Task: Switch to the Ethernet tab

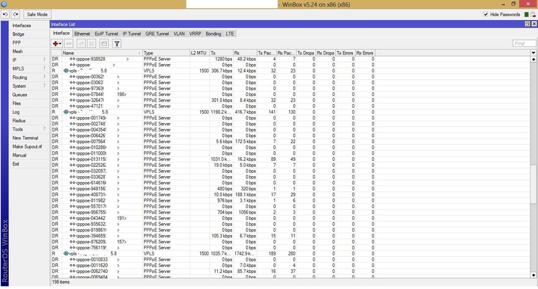Action: tap(82, 34)
